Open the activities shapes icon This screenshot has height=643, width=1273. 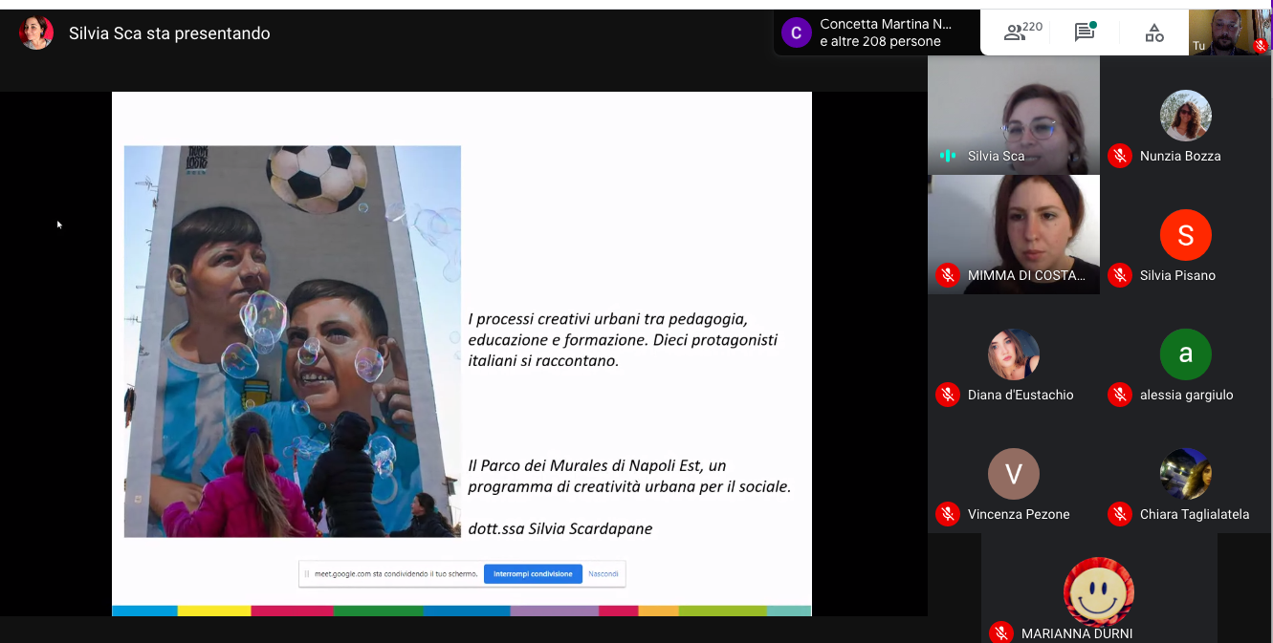[1154, 33]
